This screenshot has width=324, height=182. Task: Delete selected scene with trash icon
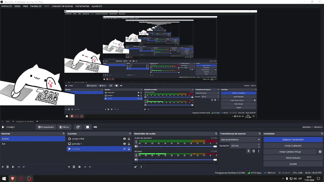coord(8,167)
